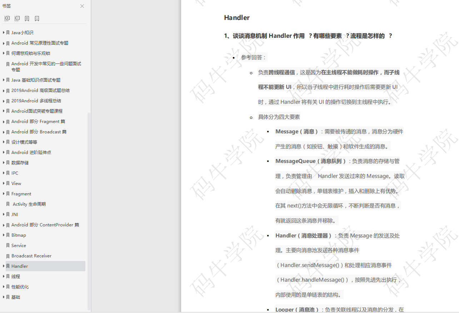
Task: Click the delete bookmark icon
Action: tap(37, 19)
